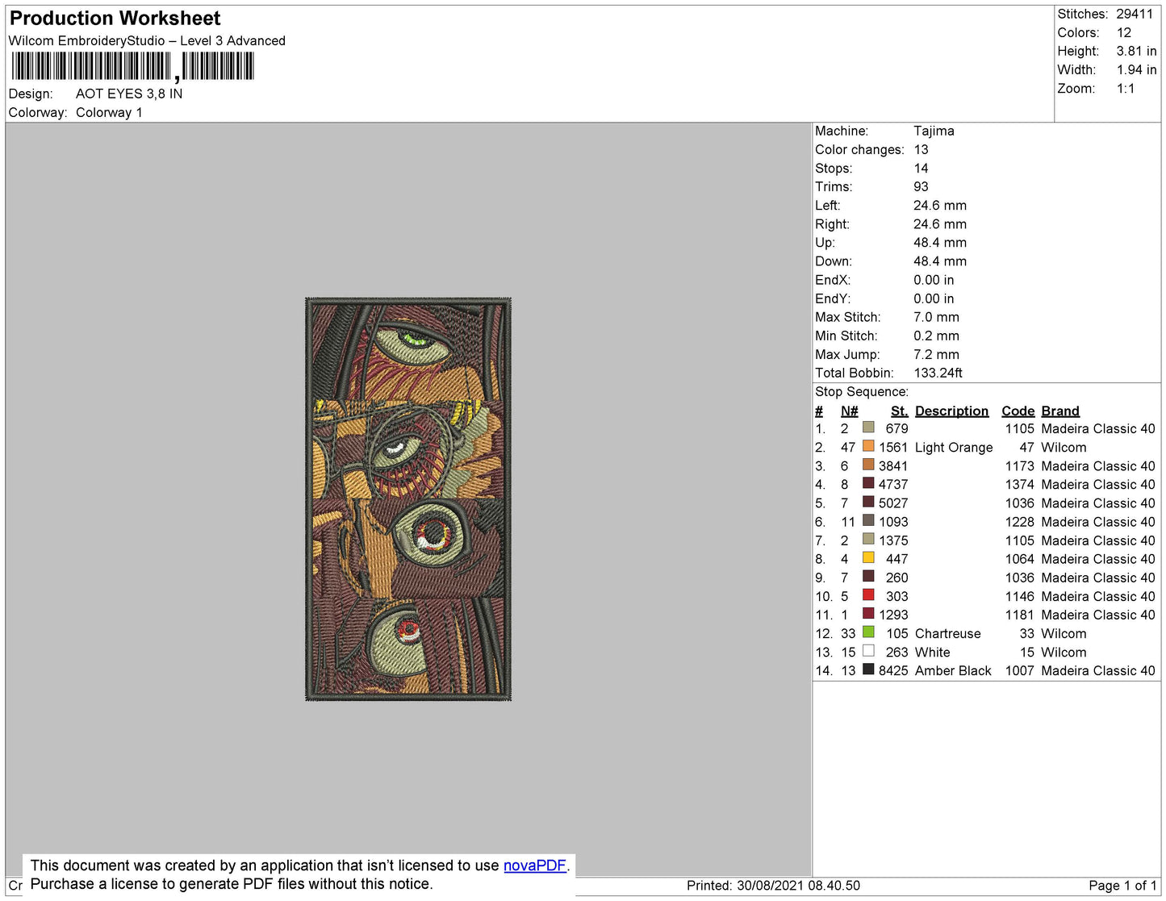Click the code 1181 in row 11
The width and height of the screenshot is (1166, 901).
point(1019,615)
